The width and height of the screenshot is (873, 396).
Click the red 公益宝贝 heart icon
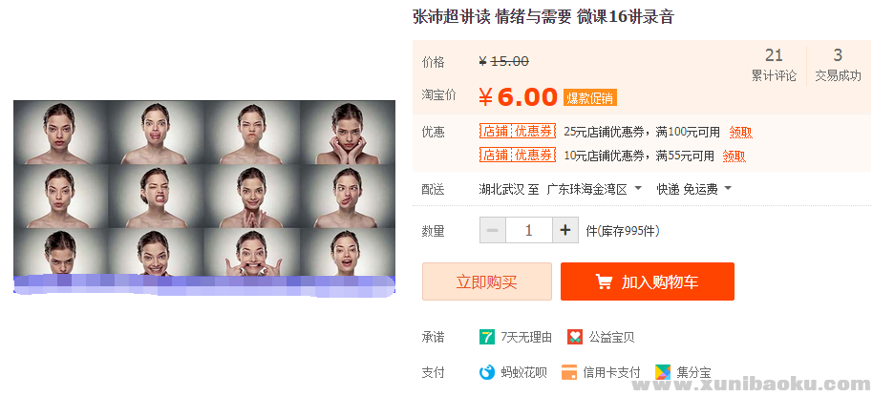coord(575,337)
